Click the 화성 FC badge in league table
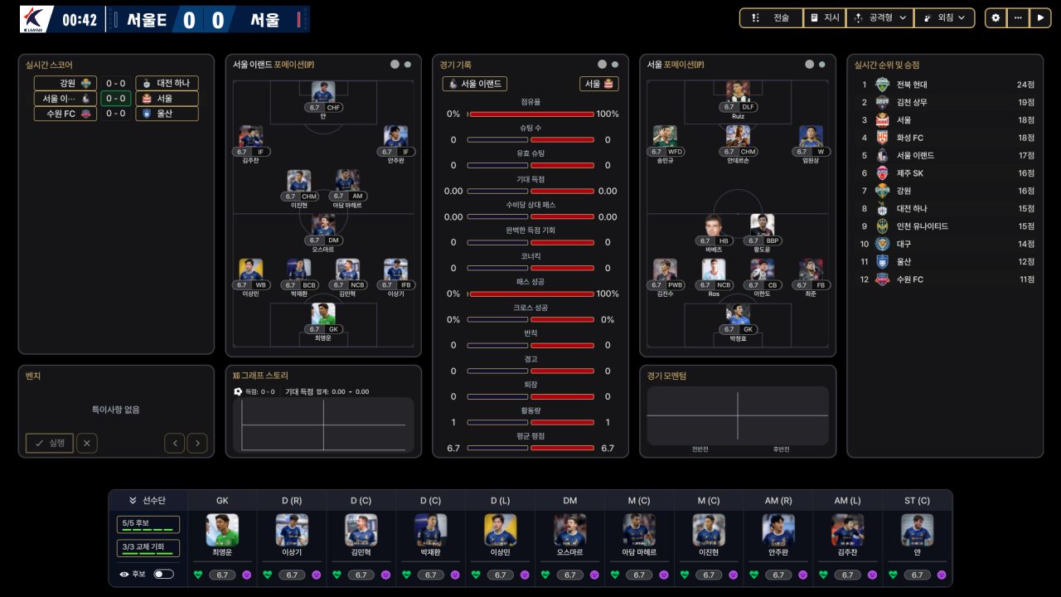Image resolution: width=1061 pixels, height=597 pixels. pos(882,138)
